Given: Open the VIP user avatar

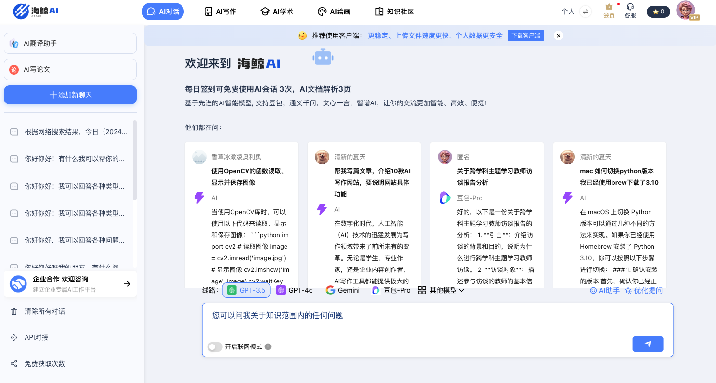Looking at the screenshot, I should tap(686, 11).
